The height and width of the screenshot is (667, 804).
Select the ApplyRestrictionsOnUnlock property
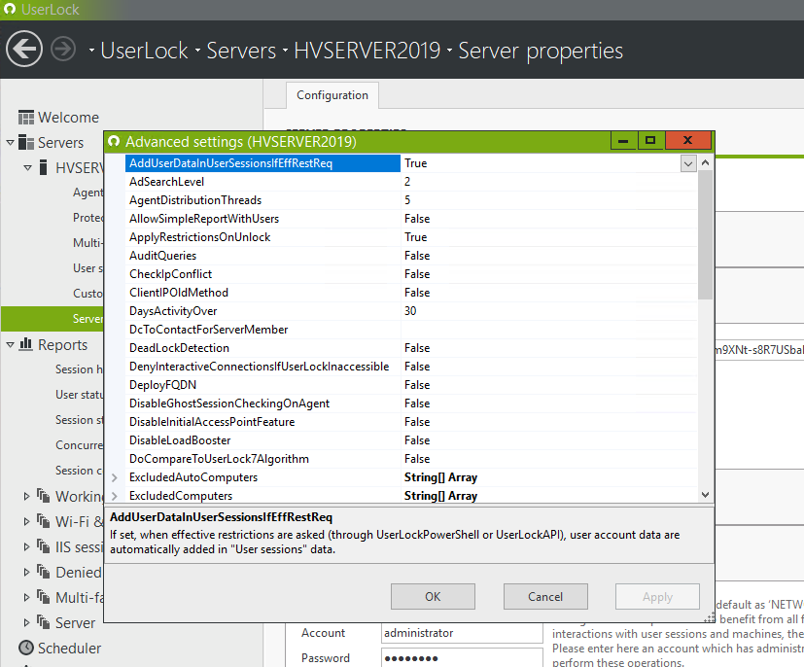pos(410,237)
